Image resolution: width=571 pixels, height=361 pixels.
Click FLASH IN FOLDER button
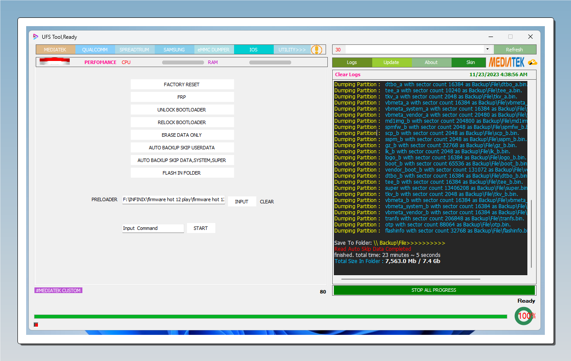(x=182, y=173)
